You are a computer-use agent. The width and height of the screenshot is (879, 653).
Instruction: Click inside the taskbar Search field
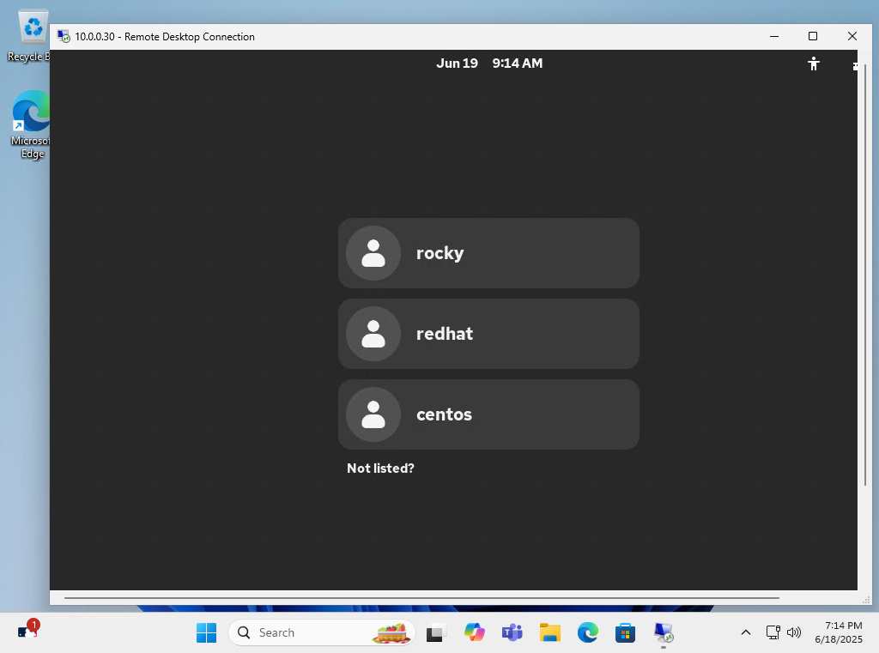(309, 632)
